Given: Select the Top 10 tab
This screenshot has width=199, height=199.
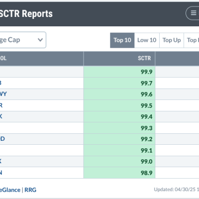Looking at the screenshot, I should tap(122, 40).
